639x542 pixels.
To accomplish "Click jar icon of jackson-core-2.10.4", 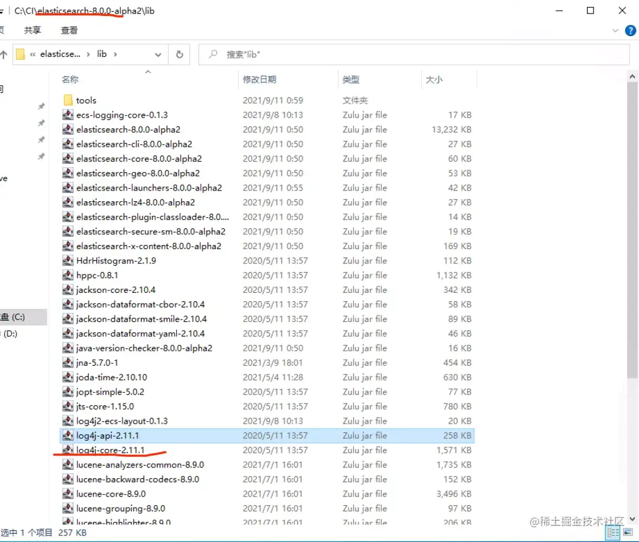I will (x=67, y=290).
